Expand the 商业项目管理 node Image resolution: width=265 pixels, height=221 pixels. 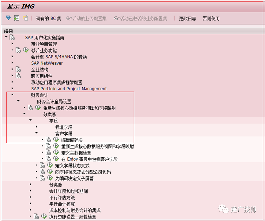coord(12,43)
